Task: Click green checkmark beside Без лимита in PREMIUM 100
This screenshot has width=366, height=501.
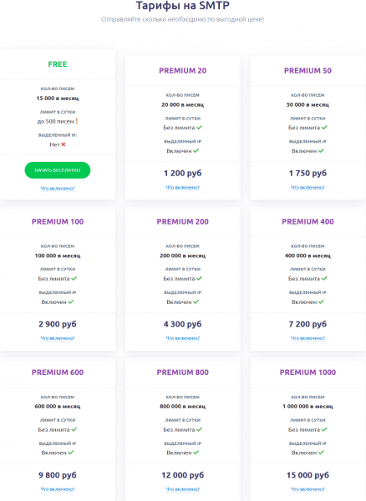Action: pos(74,278)
